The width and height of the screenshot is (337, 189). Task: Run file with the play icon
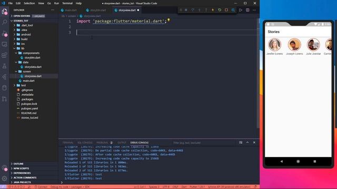[241, 10]
